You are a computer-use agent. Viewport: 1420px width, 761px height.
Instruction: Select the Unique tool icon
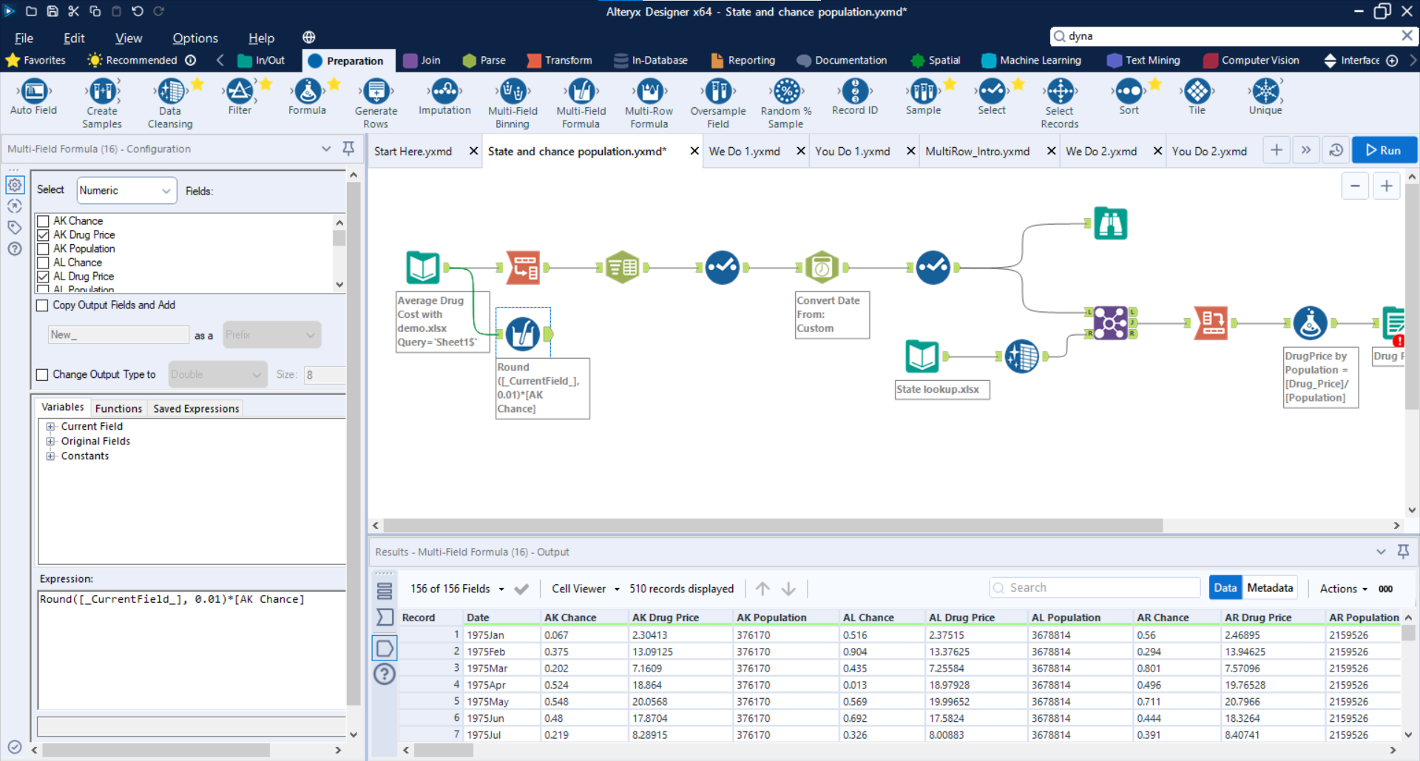[1265, 92]
